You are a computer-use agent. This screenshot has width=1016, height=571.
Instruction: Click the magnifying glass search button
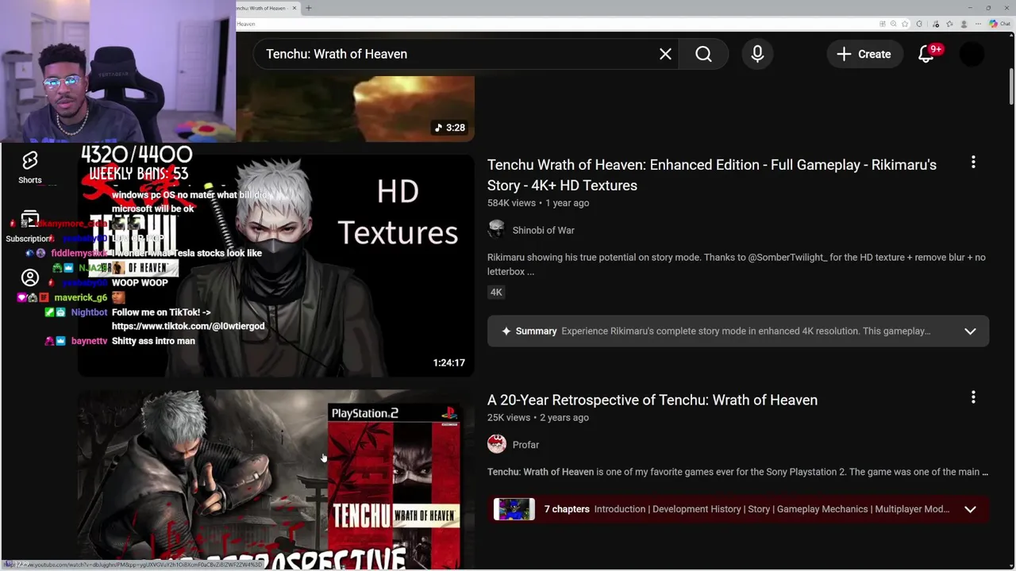(703, 54)
